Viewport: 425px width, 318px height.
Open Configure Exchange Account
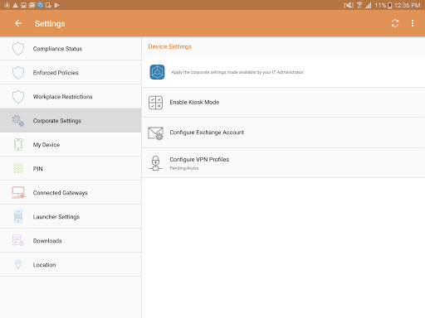(283, 132)
